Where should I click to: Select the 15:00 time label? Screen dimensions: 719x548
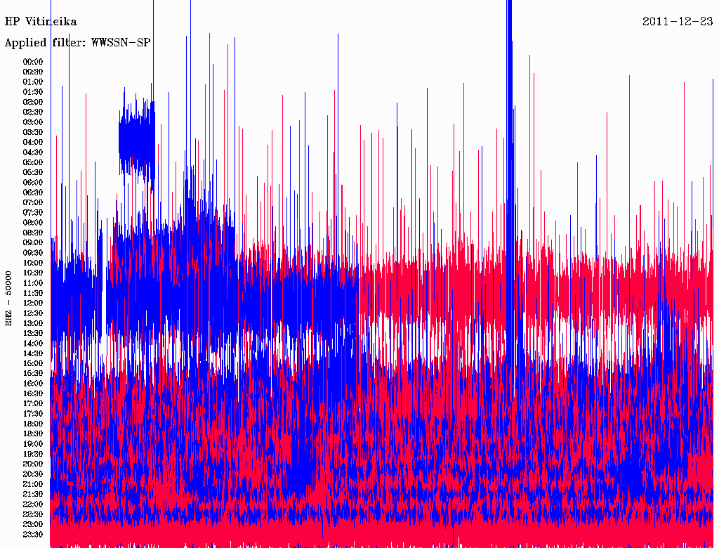click(x=33, y=363)
